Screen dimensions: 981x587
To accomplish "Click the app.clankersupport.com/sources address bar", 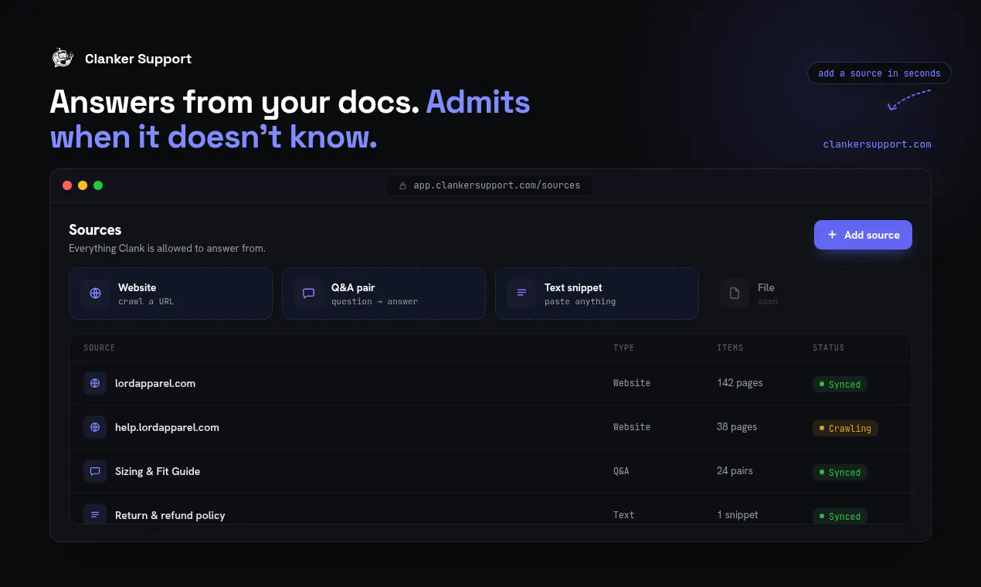I will (x=490, y=185).
